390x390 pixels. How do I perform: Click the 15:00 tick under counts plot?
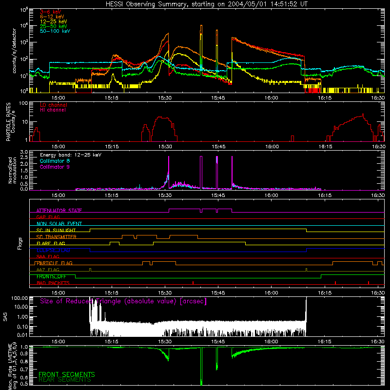click(58, 98)
